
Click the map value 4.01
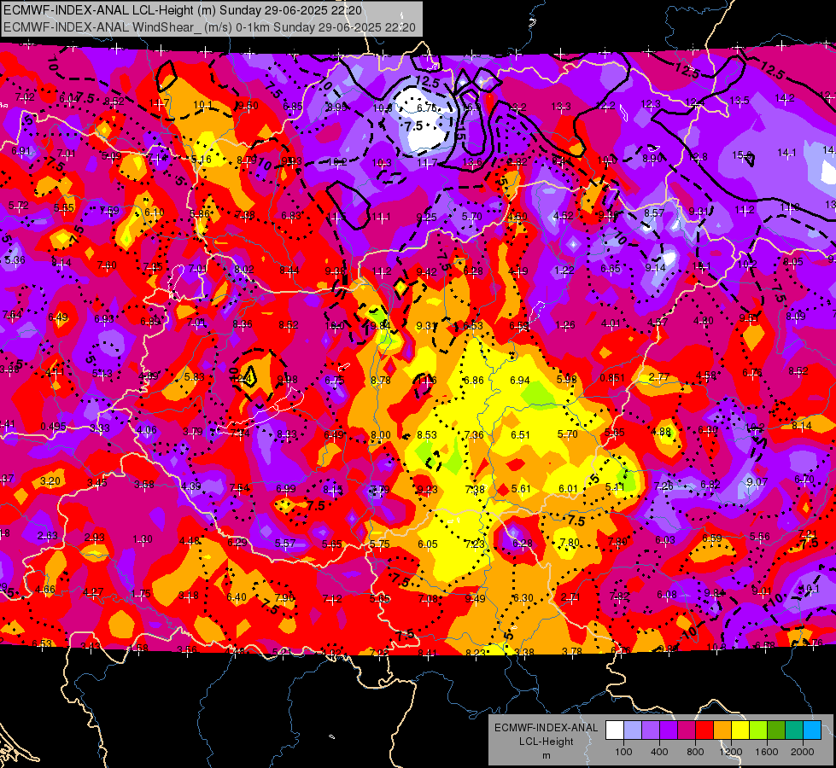point(611,323)
